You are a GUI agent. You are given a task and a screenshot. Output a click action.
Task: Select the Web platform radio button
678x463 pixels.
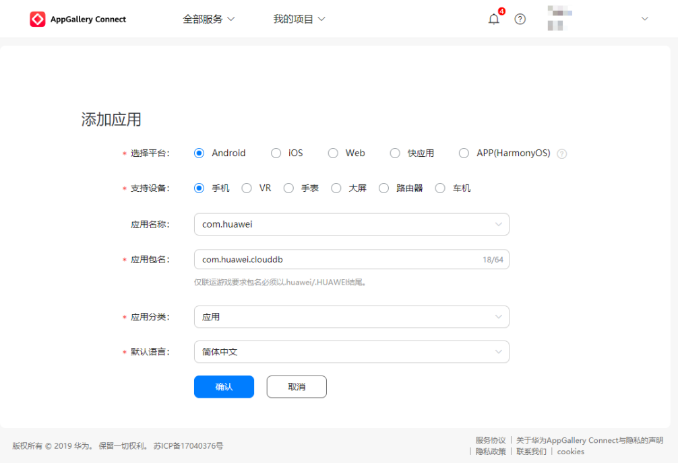pos(333,153)
